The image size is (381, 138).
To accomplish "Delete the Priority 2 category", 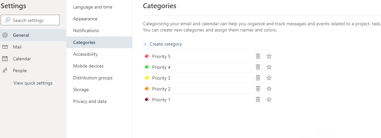I will point(258,89).
